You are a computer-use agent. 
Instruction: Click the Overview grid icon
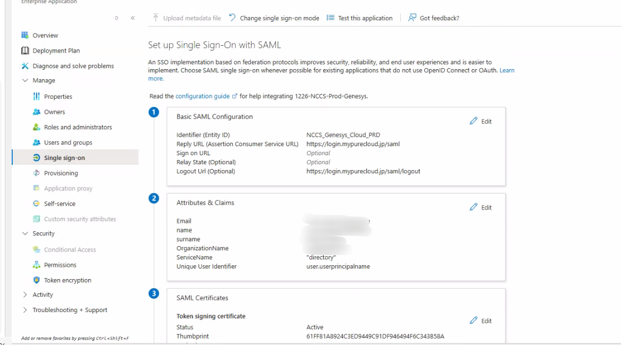24,35
